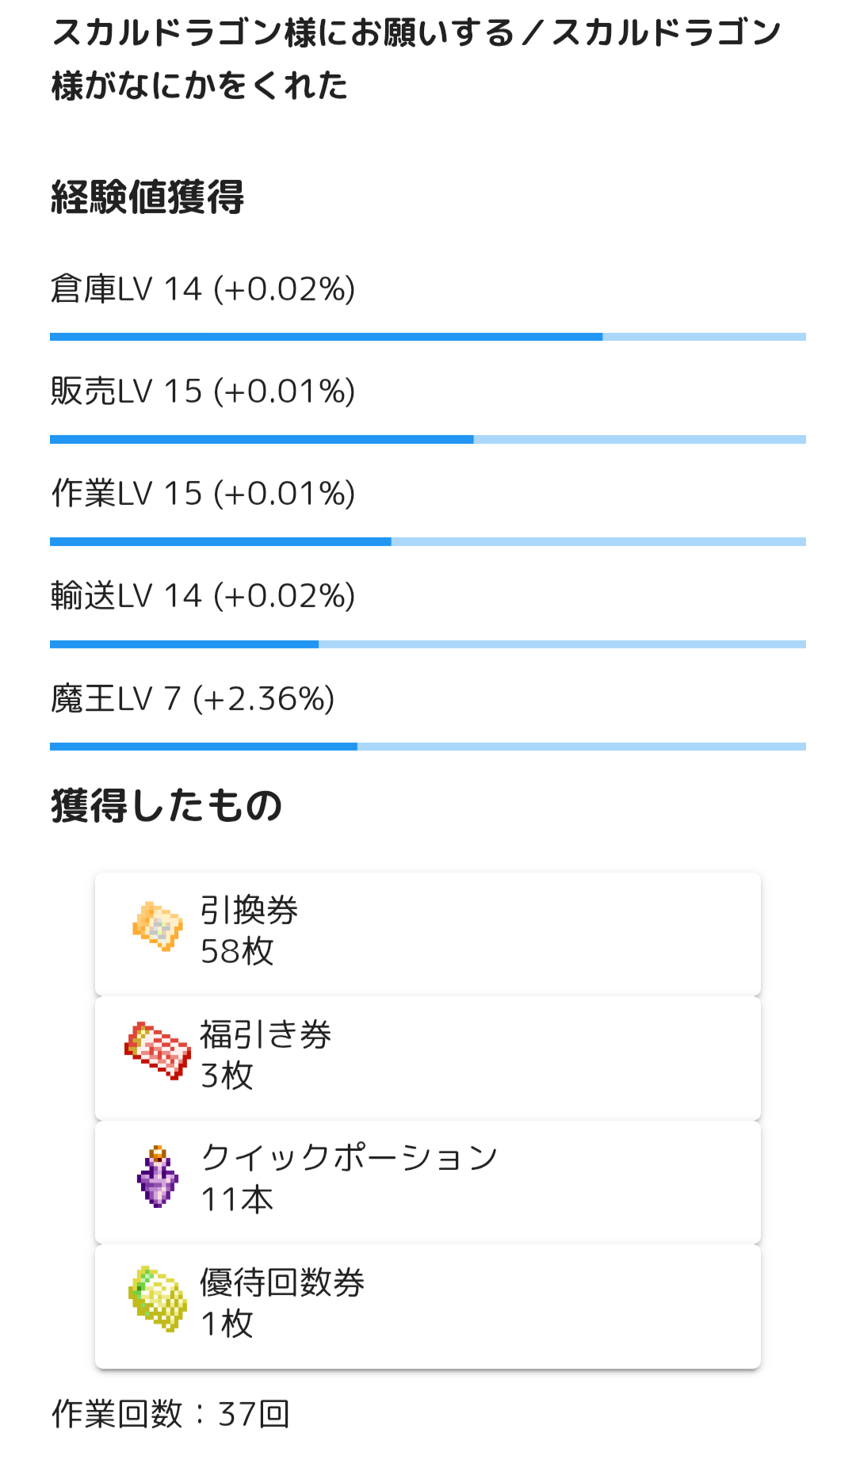Tap the green 優待回数券 ticket icon

pos(158,1298)
